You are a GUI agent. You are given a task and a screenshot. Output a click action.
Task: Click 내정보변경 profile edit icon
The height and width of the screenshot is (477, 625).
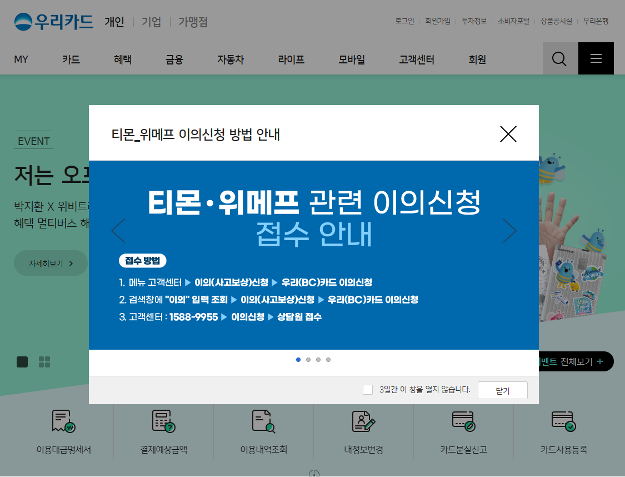[x=363, y=421]
